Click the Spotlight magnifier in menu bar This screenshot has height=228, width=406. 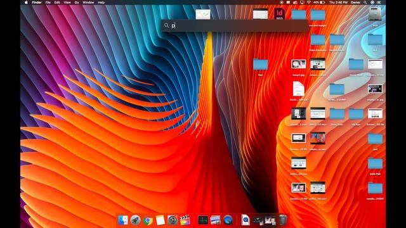(x=365, y=3)
